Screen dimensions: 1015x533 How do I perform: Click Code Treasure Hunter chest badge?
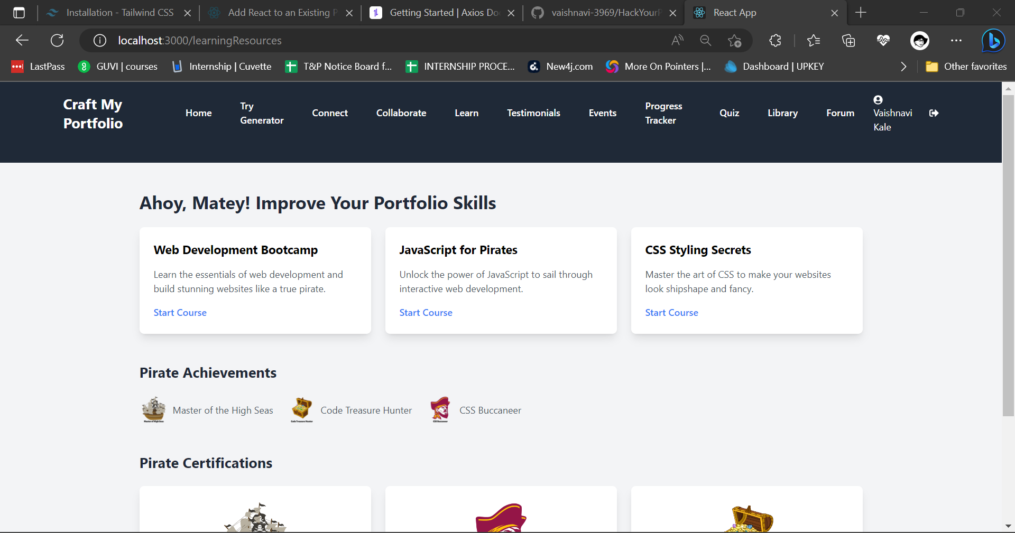click(x=302, y=410)
